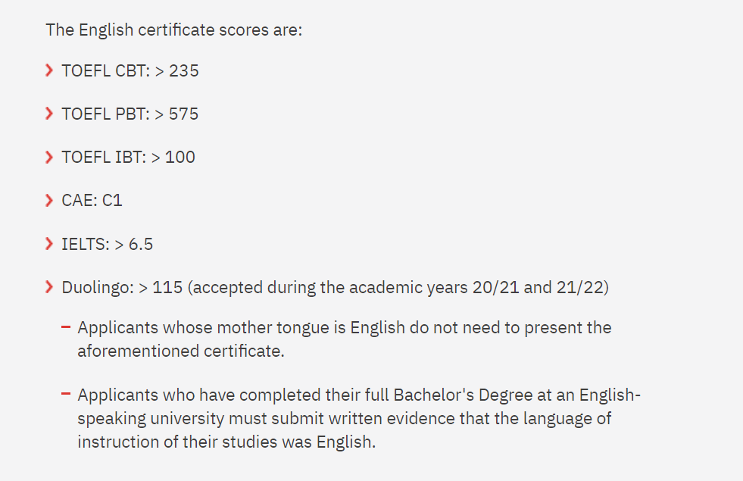This screenshot has width=743, height=481.
Task: Click the "CAE: C1" list item
Action: [x=92, y=201]
